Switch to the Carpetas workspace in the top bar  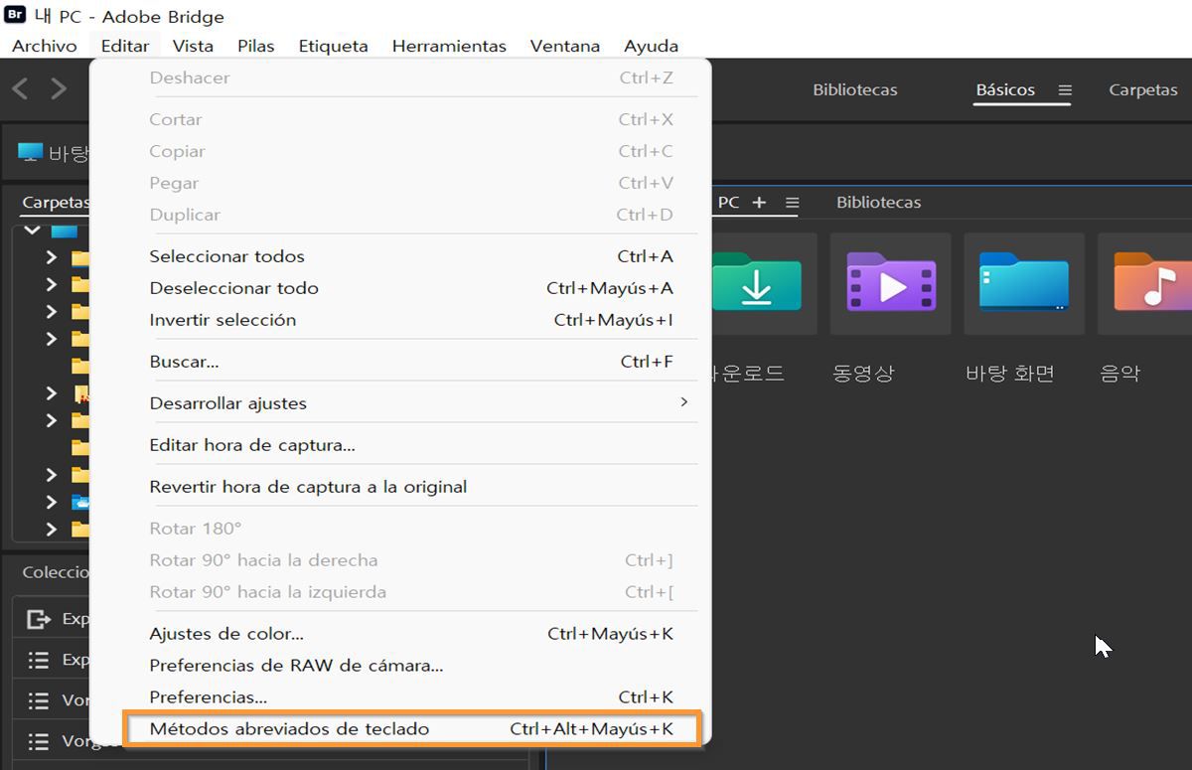pos(1143,89)
